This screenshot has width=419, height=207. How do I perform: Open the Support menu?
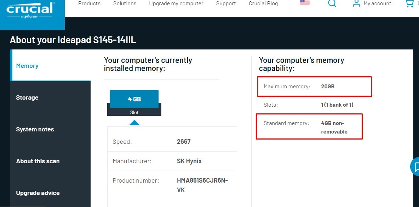(x=226, y=4)
